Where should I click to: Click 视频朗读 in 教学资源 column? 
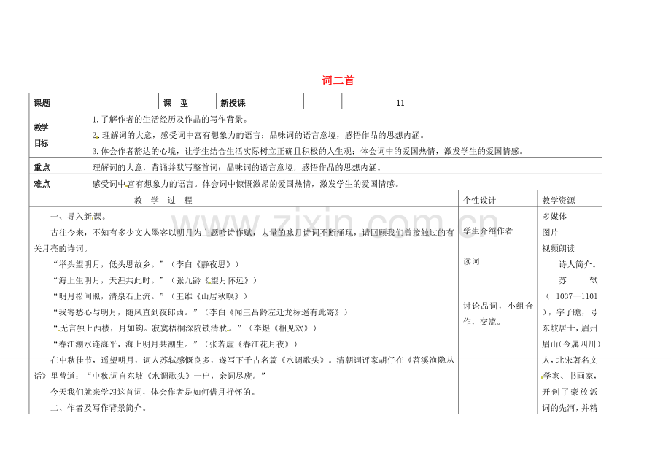pyautogui.click(x=559, y=249)
